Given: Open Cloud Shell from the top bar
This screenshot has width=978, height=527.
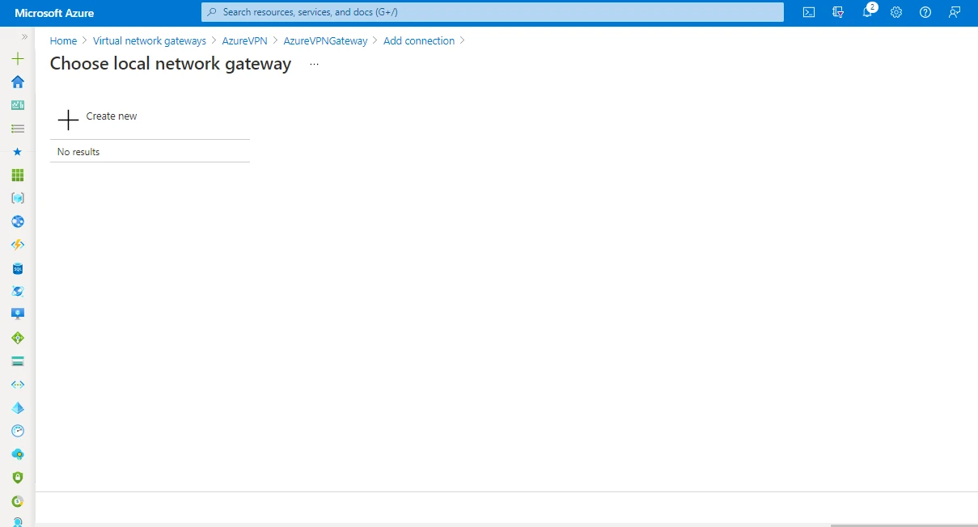Looking at the screenshot, I should 808,12.
